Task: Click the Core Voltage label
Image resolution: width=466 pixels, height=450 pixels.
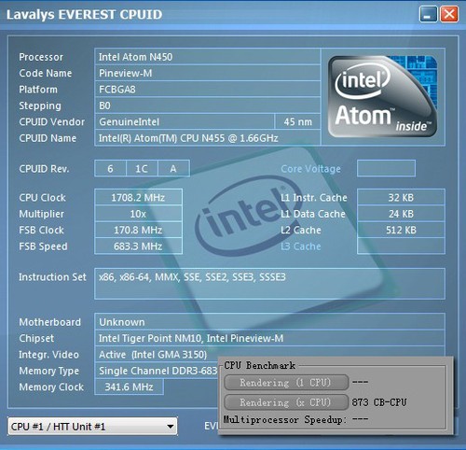Action: (x=310, y=169)
